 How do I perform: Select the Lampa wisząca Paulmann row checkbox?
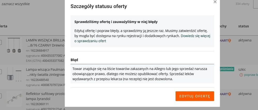1,71
